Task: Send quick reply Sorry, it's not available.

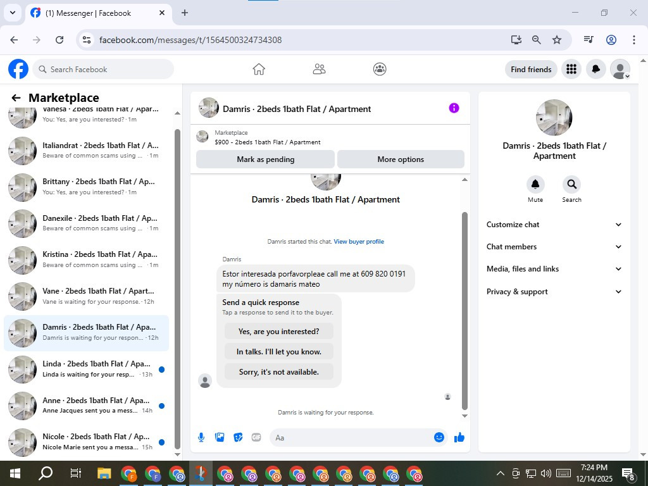Action: tap(279, 372)
